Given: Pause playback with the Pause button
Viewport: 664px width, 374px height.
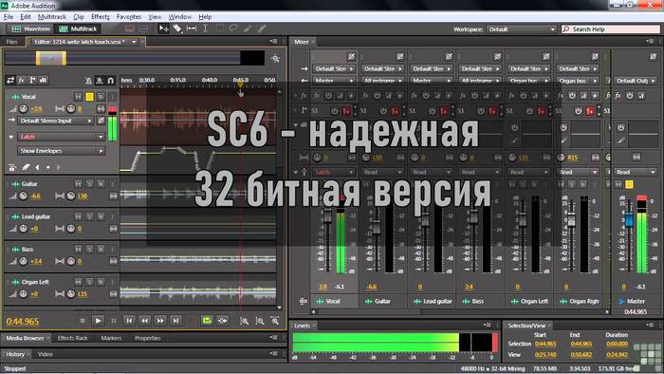Looking at the screenshot, I should click(113, 321).
